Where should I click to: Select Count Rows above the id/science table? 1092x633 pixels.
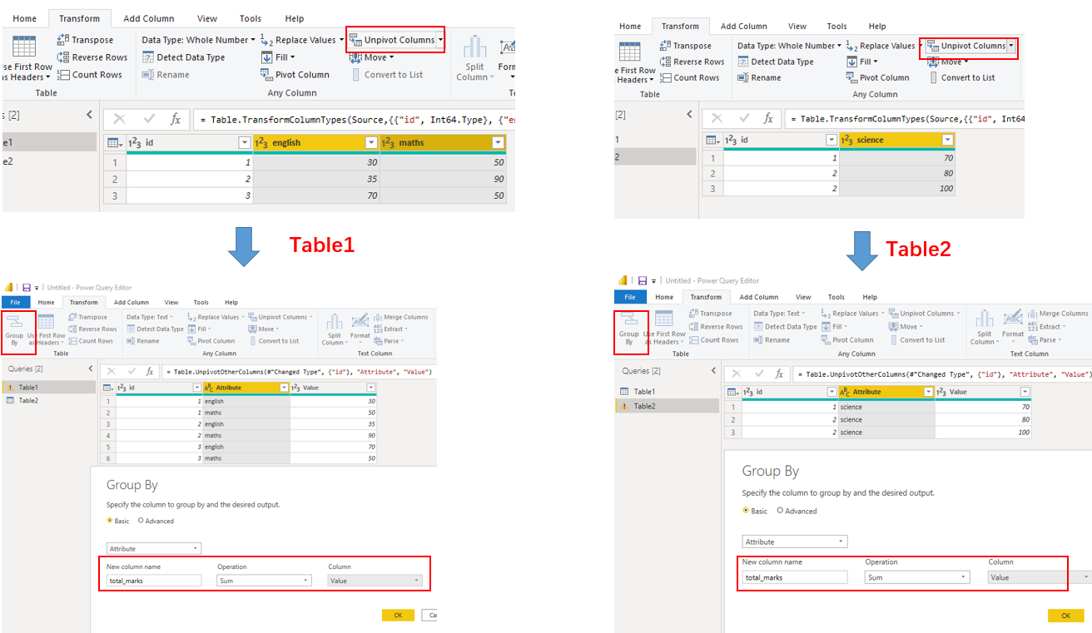[690, 77]
